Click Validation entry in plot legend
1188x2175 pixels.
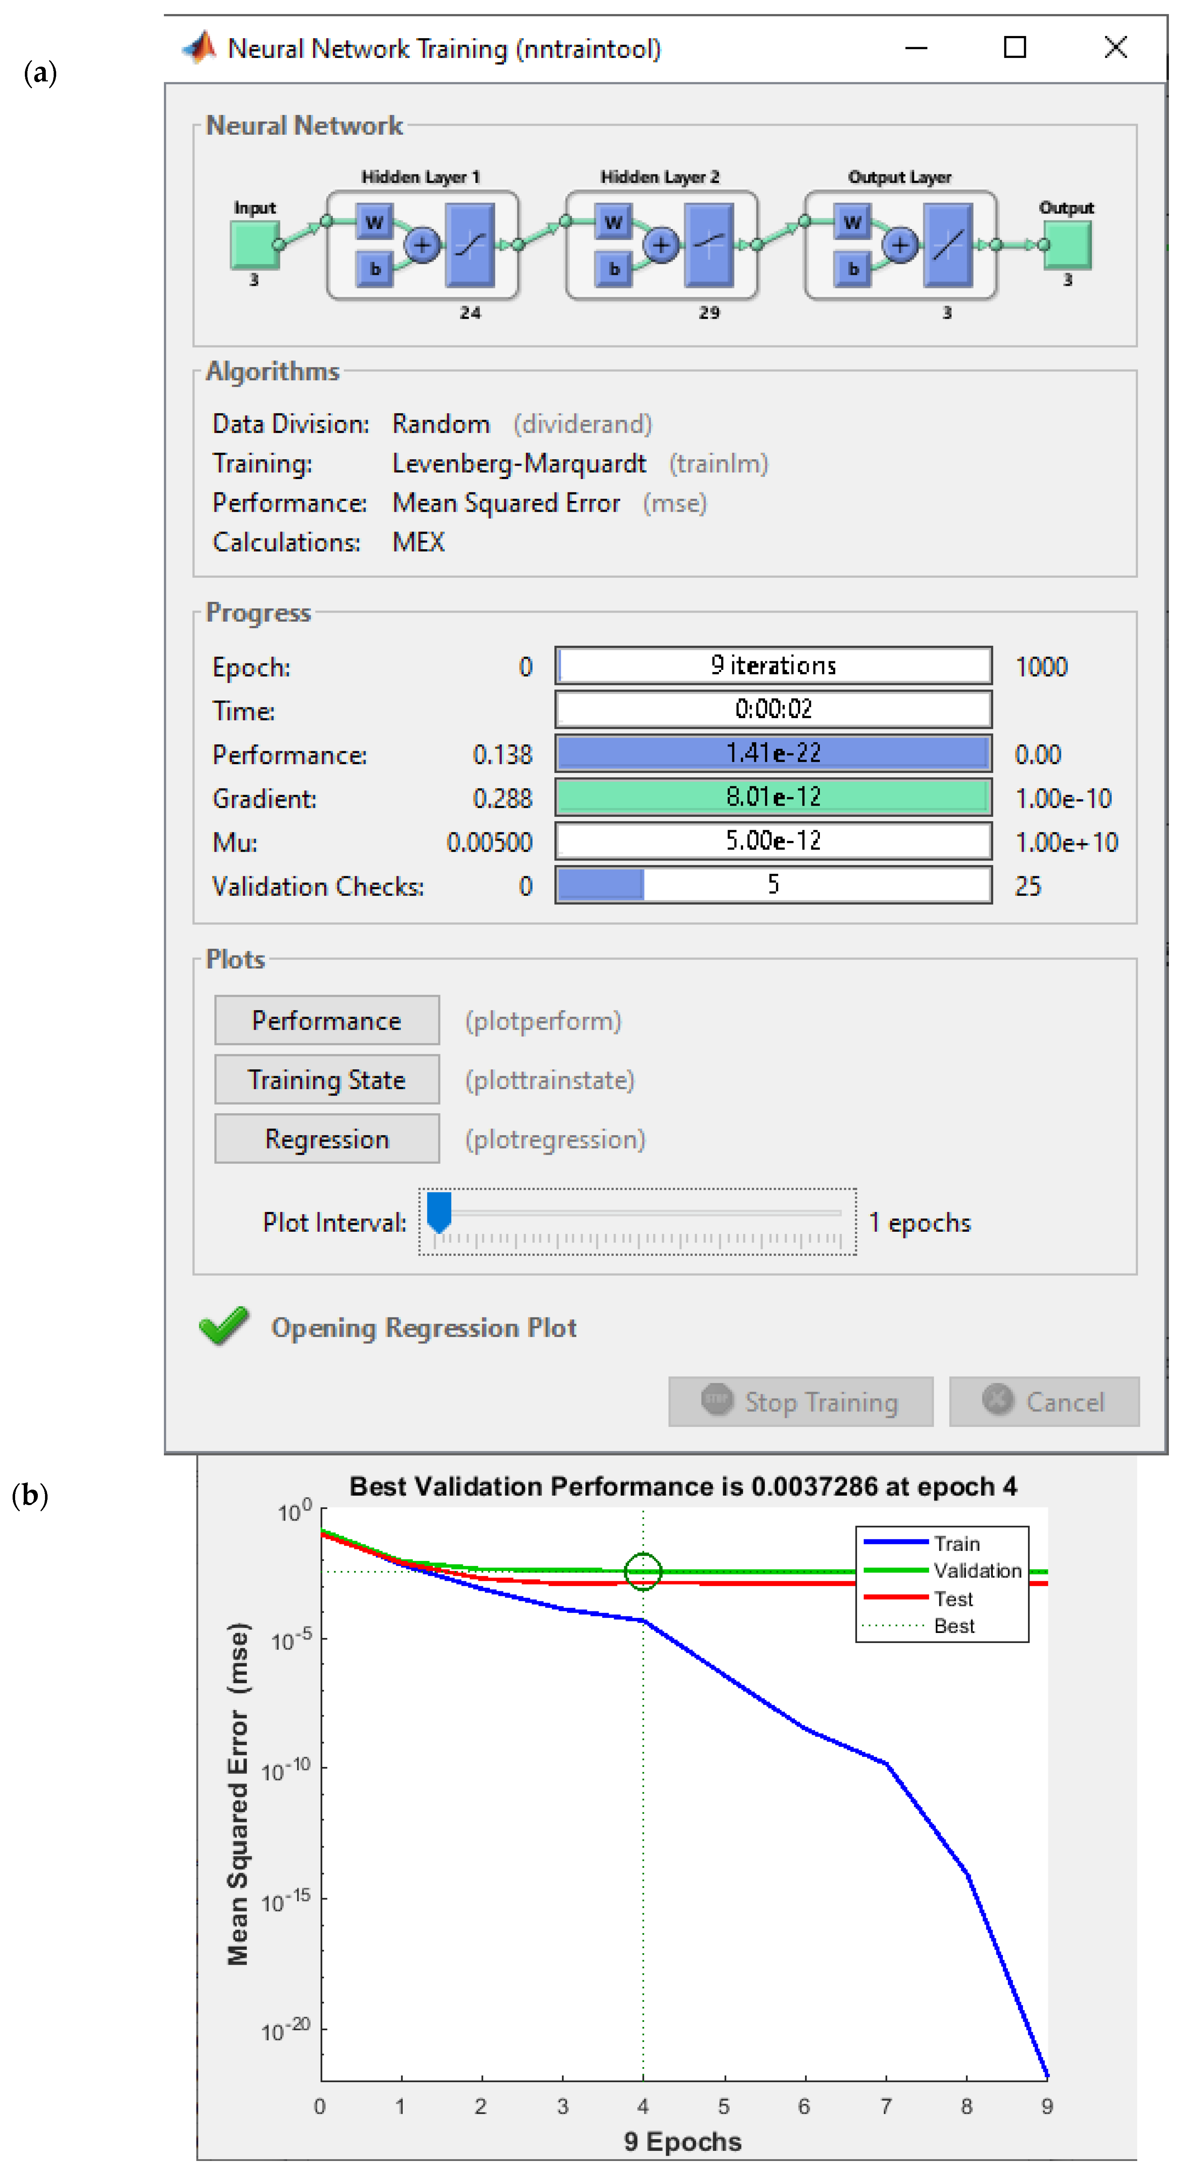click(976, 1570)
